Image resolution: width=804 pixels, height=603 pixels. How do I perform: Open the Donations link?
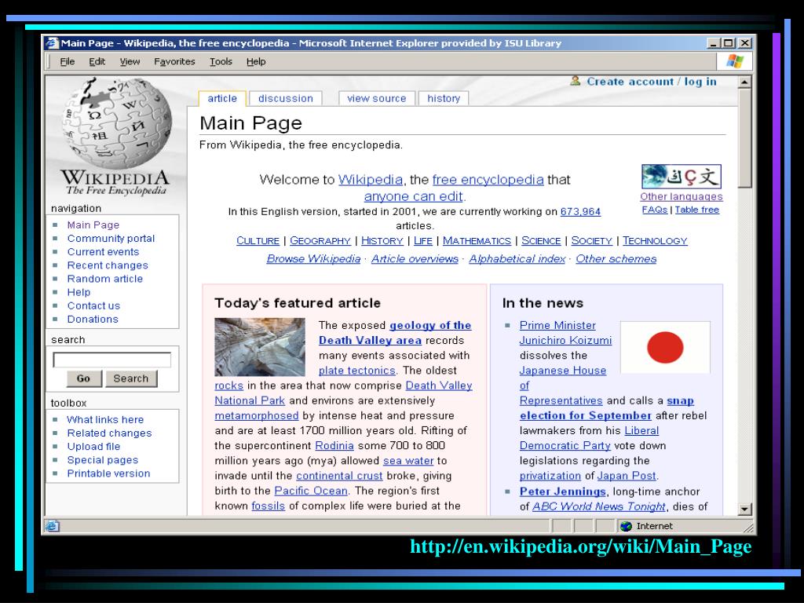tap(93, 319)
